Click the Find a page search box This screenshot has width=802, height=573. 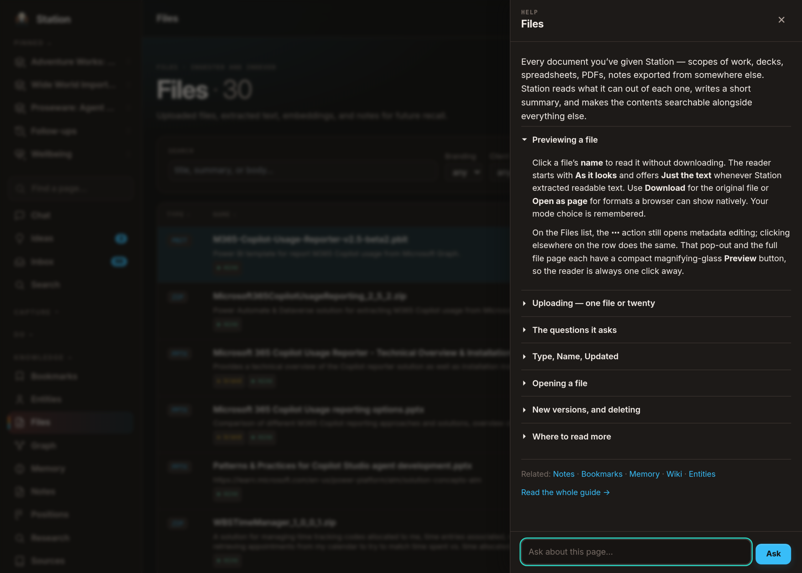tap(70, 188)
